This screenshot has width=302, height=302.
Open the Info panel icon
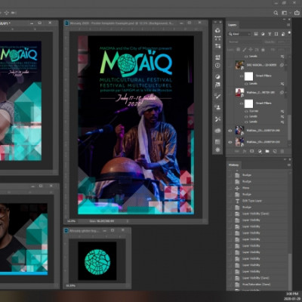point(217,66)
